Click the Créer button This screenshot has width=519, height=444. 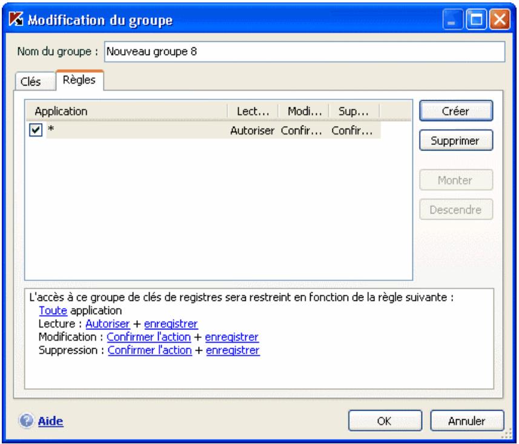pyautogui.click(x=456, y=111)
